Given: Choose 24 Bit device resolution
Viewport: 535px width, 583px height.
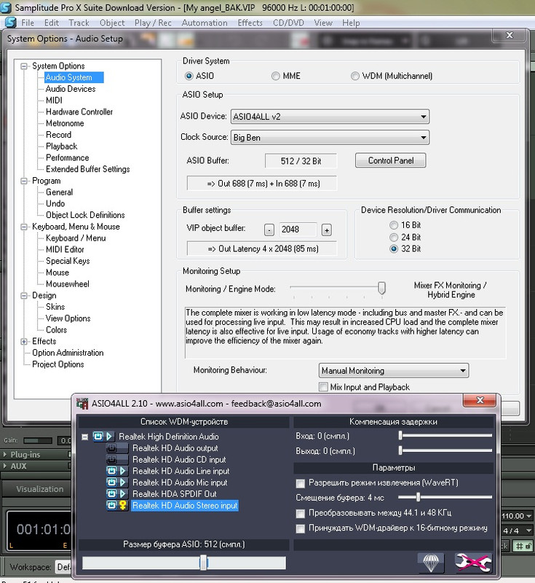Looking at the screenshot, I should (394, 238).
